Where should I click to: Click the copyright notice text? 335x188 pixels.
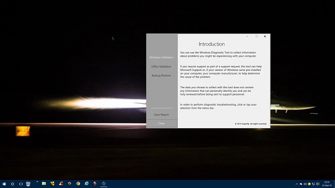click(x=251, y=124)
